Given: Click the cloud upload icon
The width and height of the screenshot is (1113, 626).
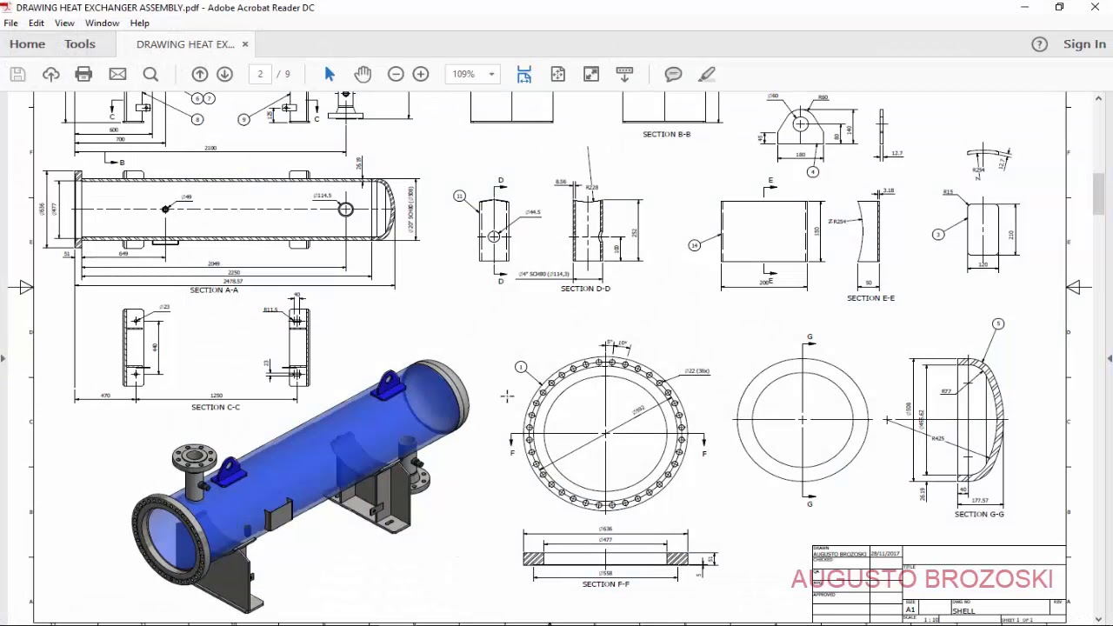Looking at the screenshot, I should pos(50,74).
